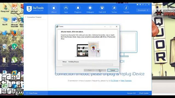Minimize the iTunes installer dialog
The width and height of the screenshot is (175, 98).
(x=105, y=27)
